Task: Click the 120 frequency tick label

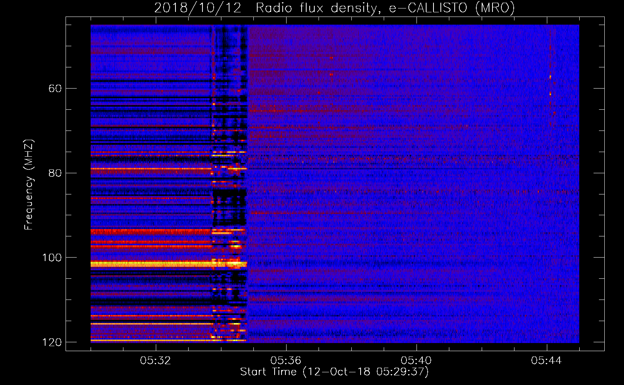Action: click(52, 342)
